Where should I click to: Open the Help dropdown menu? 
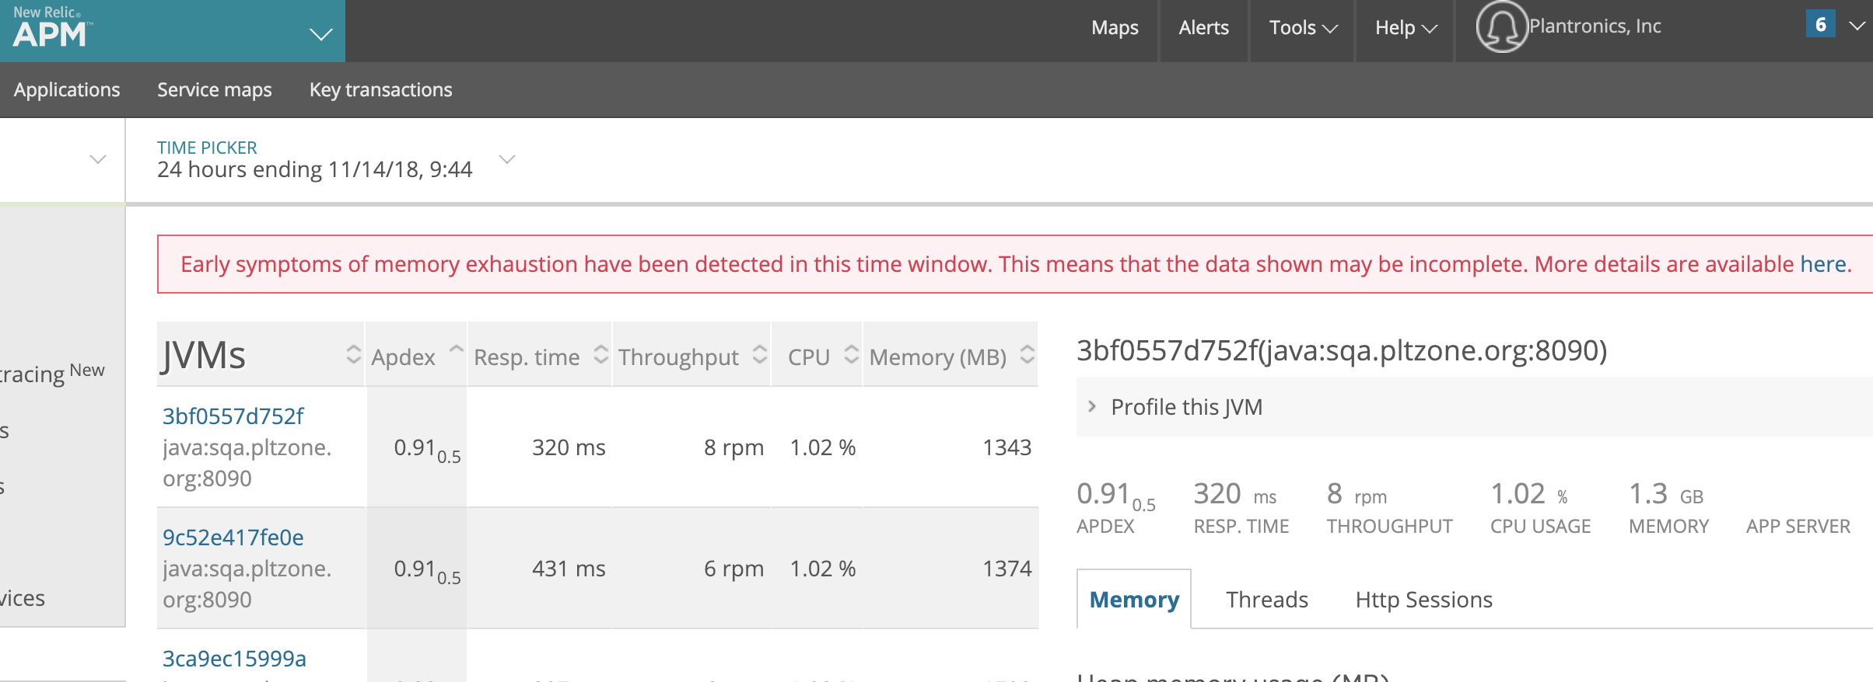tap(1406, 28)
